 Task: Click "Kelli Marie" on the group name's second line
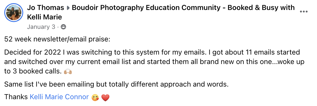[44, 17]
